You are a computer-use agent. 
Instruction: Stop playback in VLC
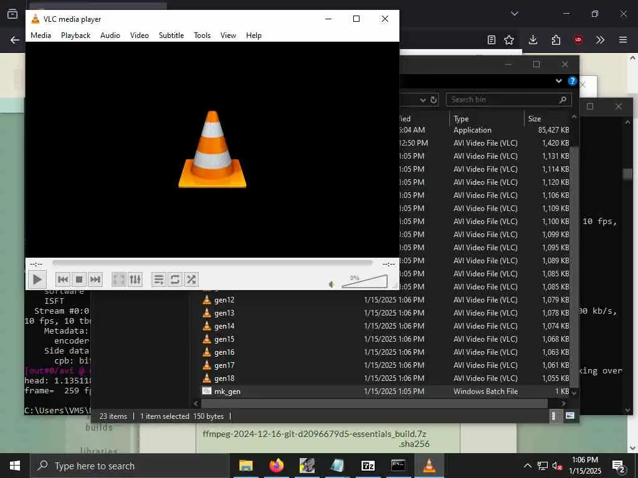pos(79,279)
